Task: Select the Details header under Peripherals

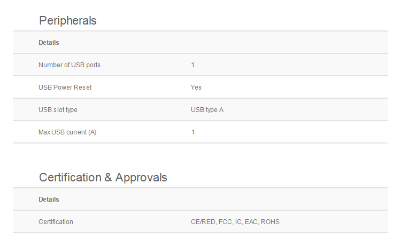Action: click(x=49, y=43)
